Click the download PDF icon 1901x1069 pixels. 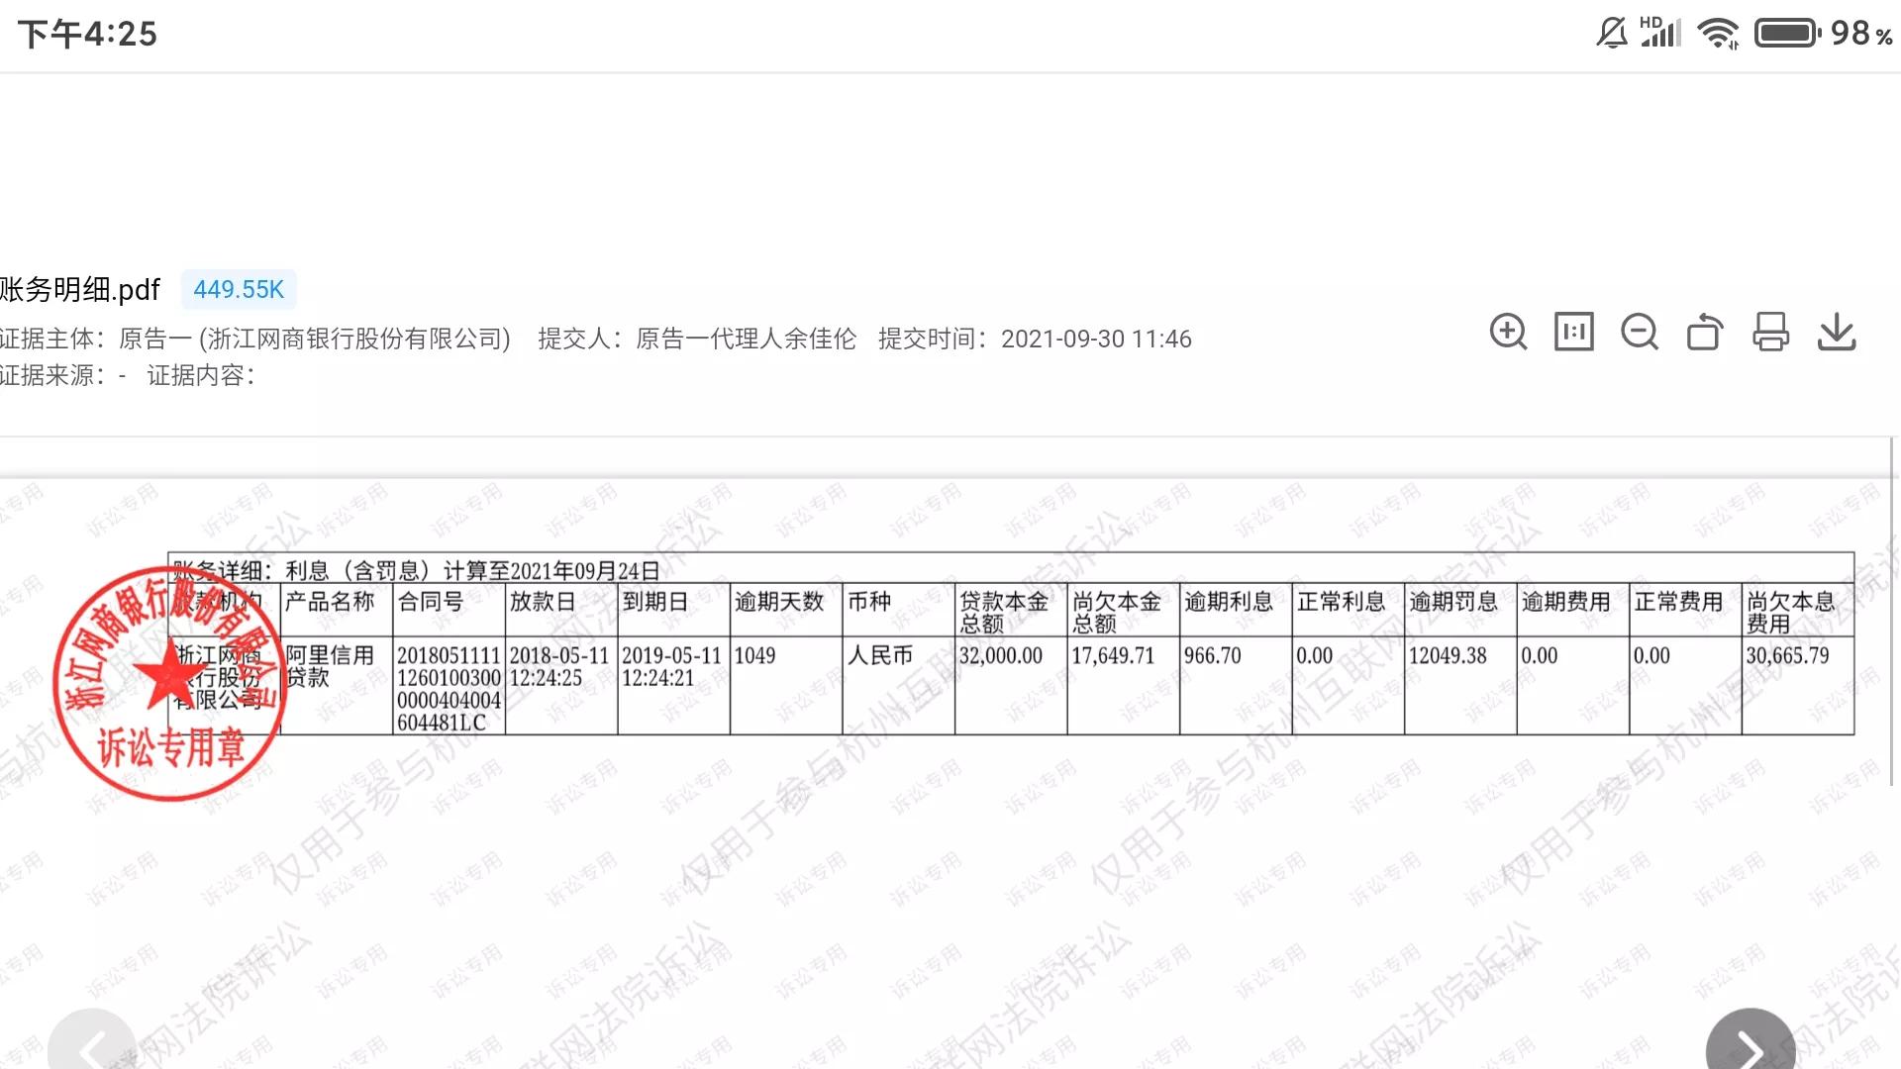tap(1841, 333)
